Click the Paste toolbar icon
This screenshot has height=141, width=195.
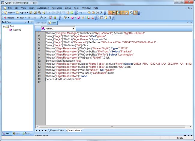click(x=58, y=13)
